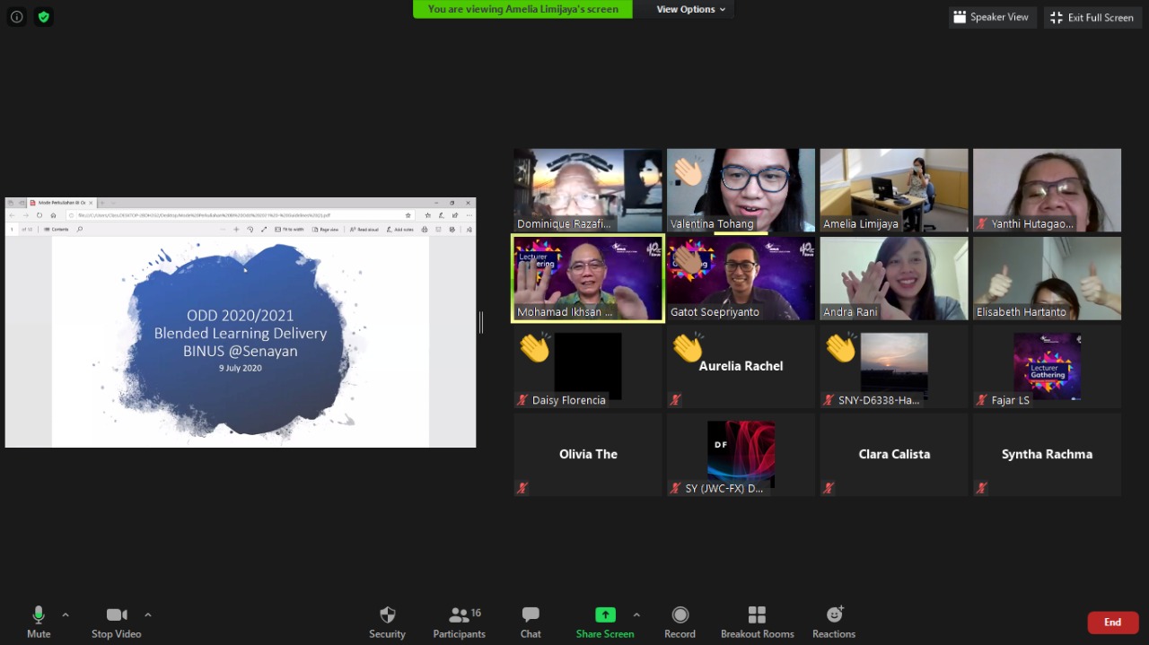Open Breakout Rooms
Viewport: 1149px width, 645px height.
click(757, 621)
